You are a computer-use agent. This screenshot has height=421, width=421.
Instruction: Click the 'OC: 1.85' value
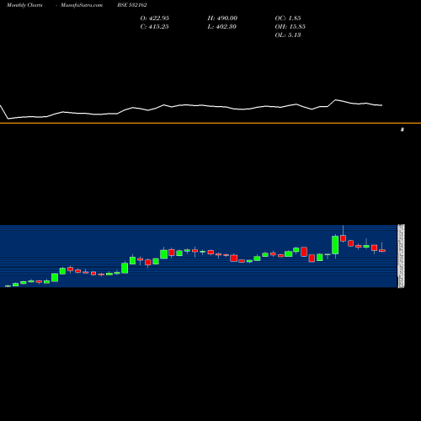pos(288,19)
